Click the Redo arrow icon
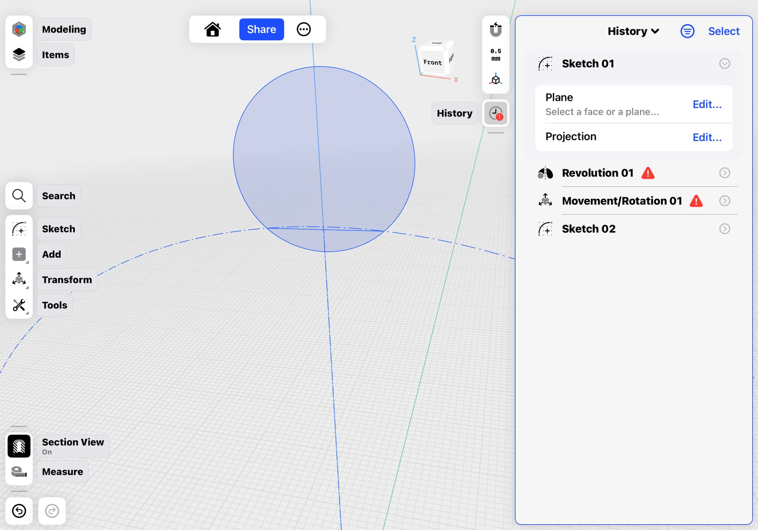 coord(52,511)
